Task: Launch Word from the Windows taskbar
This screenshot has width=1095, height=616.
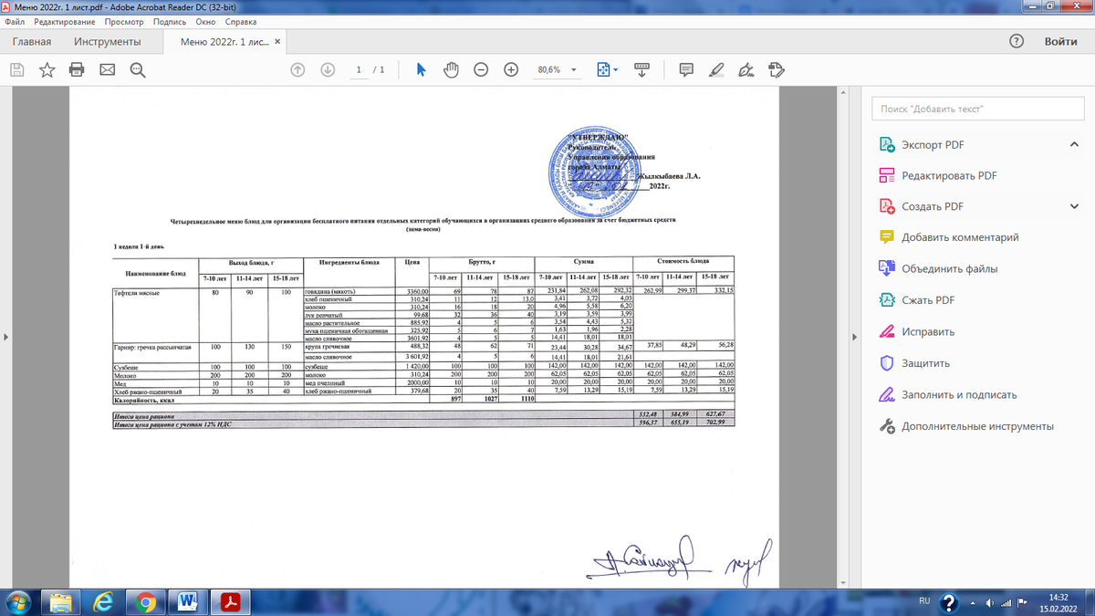Action: [189, 601]
